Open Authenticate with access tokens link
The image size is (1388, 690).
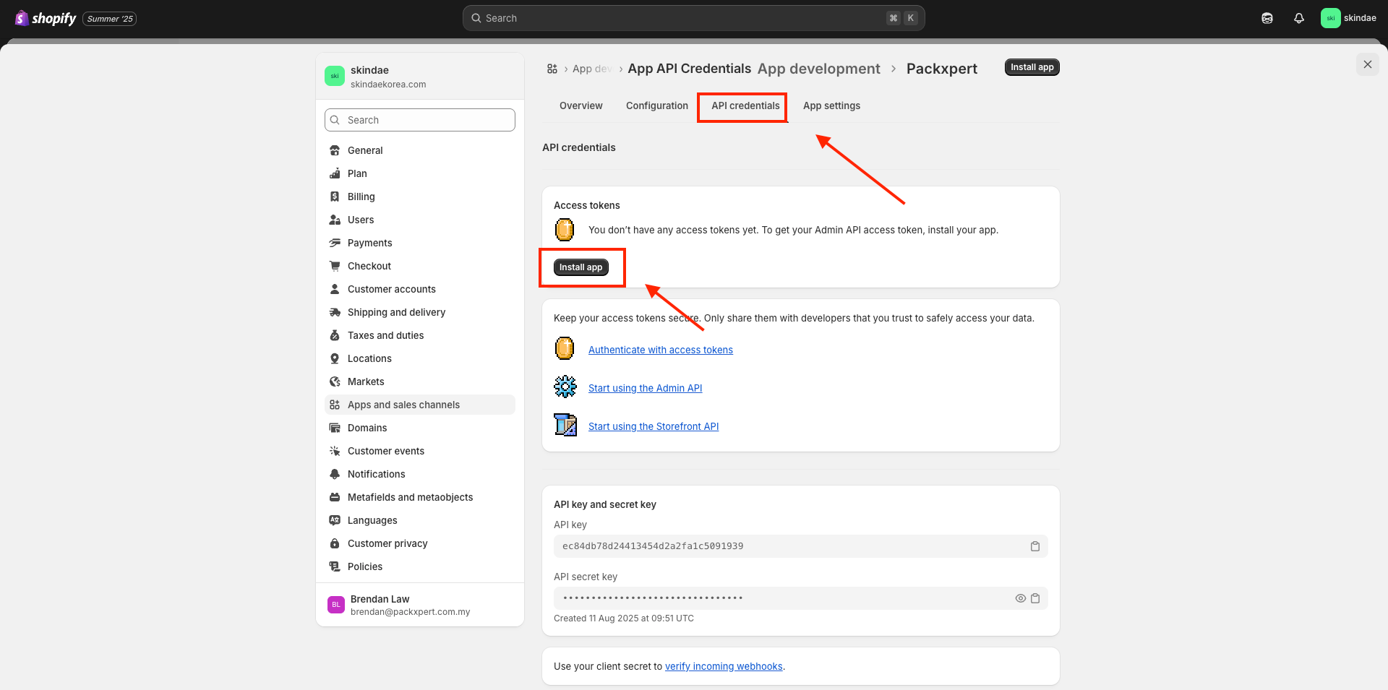[660, 350]
